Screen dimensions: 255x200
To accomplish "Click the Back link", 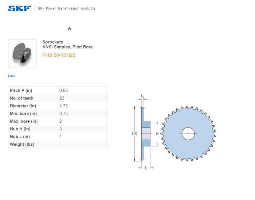I will pyautogui.click(x=12, y=76).
